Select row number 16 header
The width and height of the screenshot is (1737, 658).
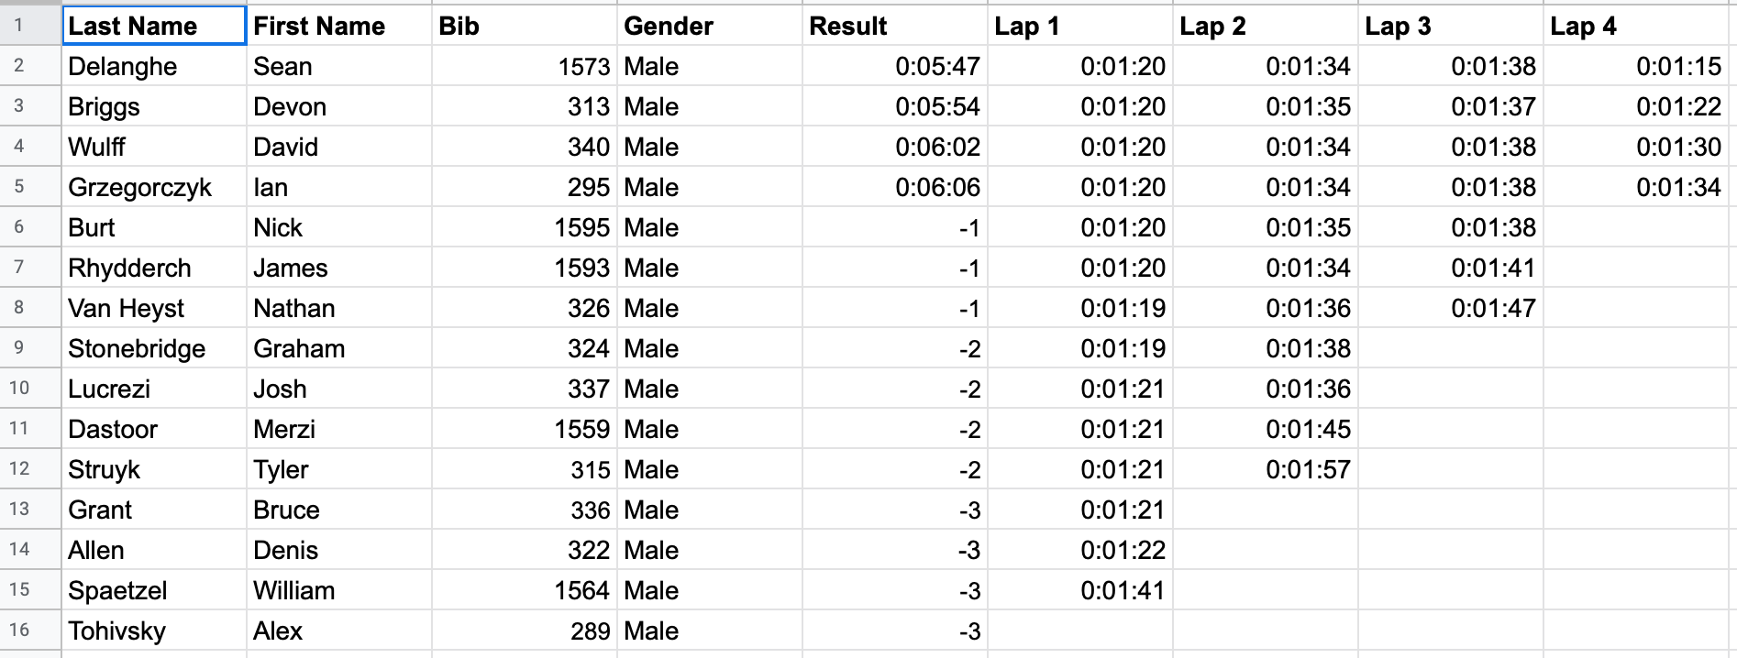(x=19, y=631)
